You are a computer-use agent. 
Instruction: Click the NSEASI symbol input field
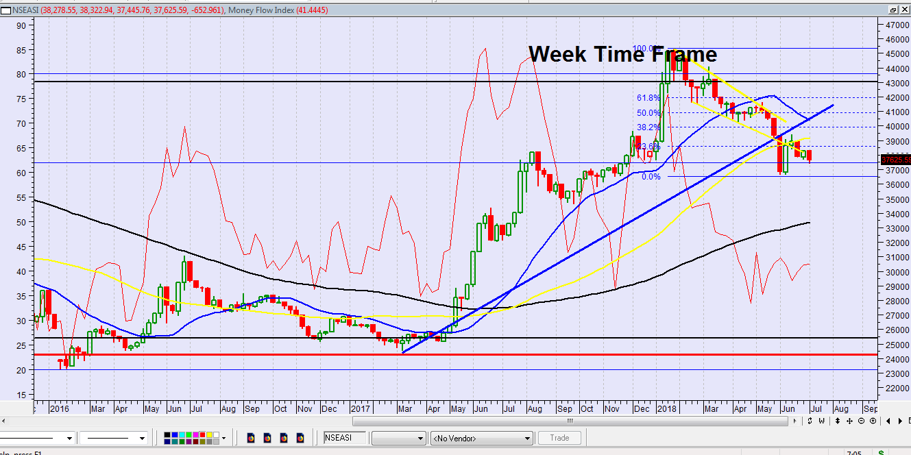345,437
